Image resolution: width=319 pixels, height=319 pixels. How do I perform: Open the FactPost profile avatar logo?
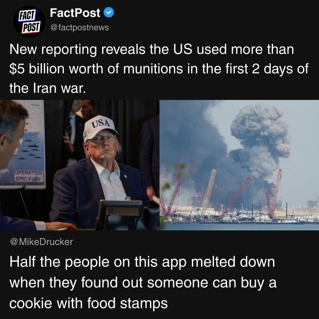click(29, 22)
